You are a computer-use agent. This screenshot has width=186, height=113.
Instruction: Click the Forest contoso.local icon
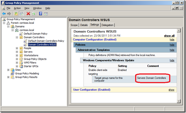click(8, 23)
